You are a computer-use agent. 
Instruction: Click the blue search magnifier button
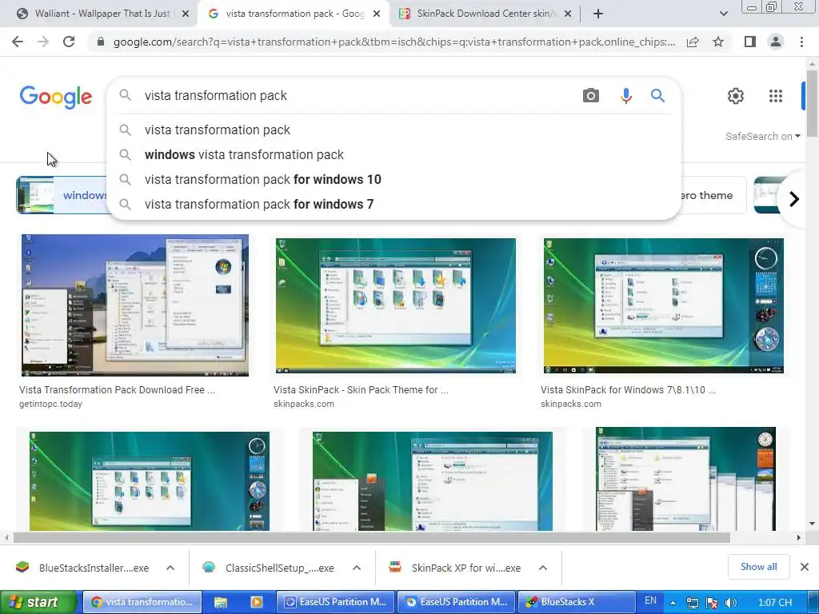pos(657,96)
